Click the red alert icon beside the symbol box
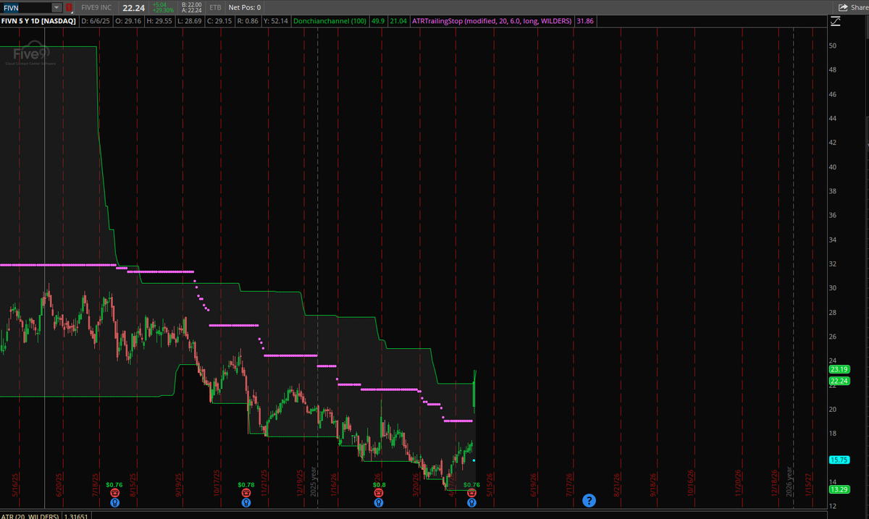Image resolution: width=869 pixels, height=519 pixels. tap(69, 7)
